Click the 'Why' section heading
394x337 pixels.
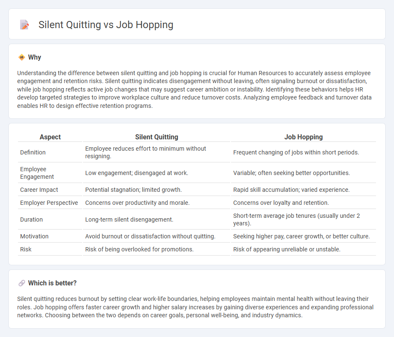(x=35, y=57)
